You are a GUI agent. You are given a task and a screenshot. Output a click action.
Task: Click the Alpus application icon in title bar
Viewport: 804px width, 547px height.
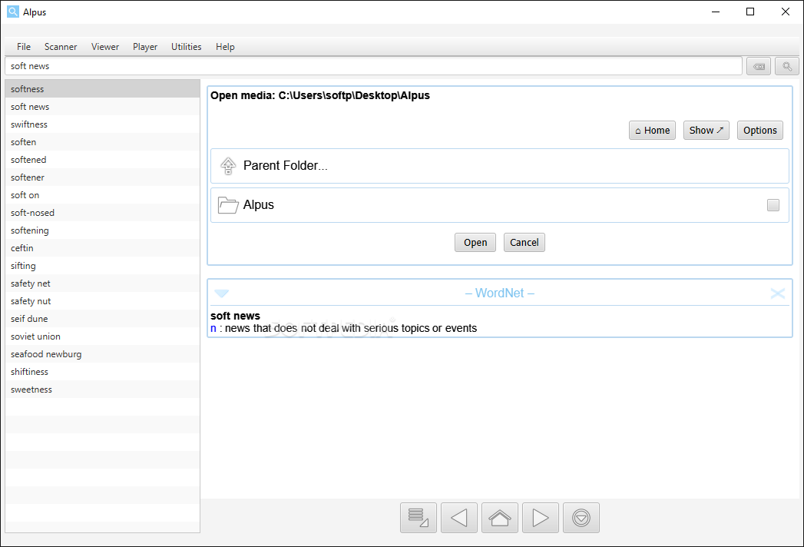tap(13, 12)
